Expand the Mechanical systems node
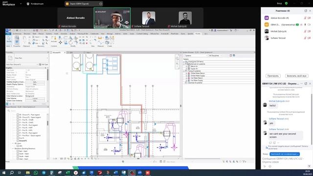 (x=184, y=64)
